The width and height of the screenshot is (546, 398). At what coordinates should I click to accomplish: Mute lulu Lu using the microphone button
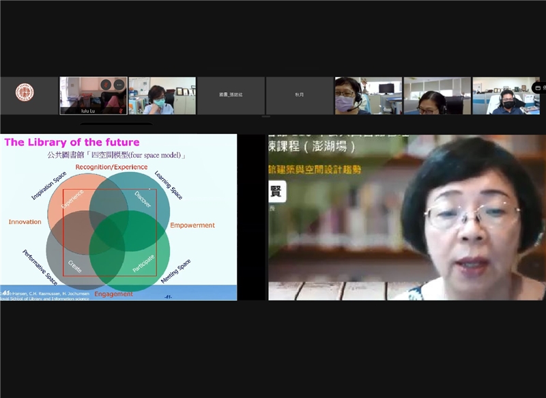coord(105,85)
